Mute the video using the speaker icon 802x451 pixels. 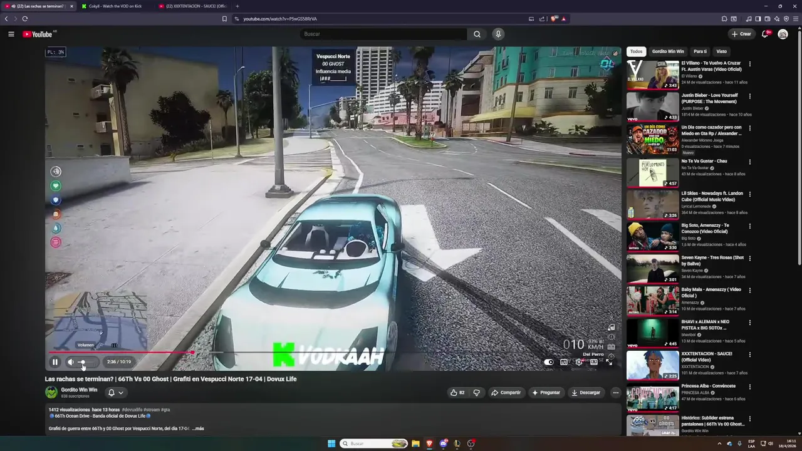coord(70,362)
